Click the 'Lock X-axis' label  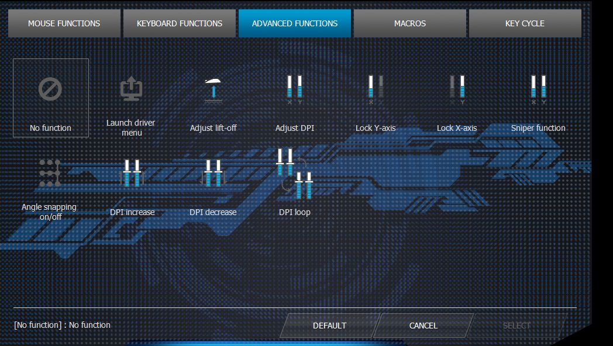457,128
